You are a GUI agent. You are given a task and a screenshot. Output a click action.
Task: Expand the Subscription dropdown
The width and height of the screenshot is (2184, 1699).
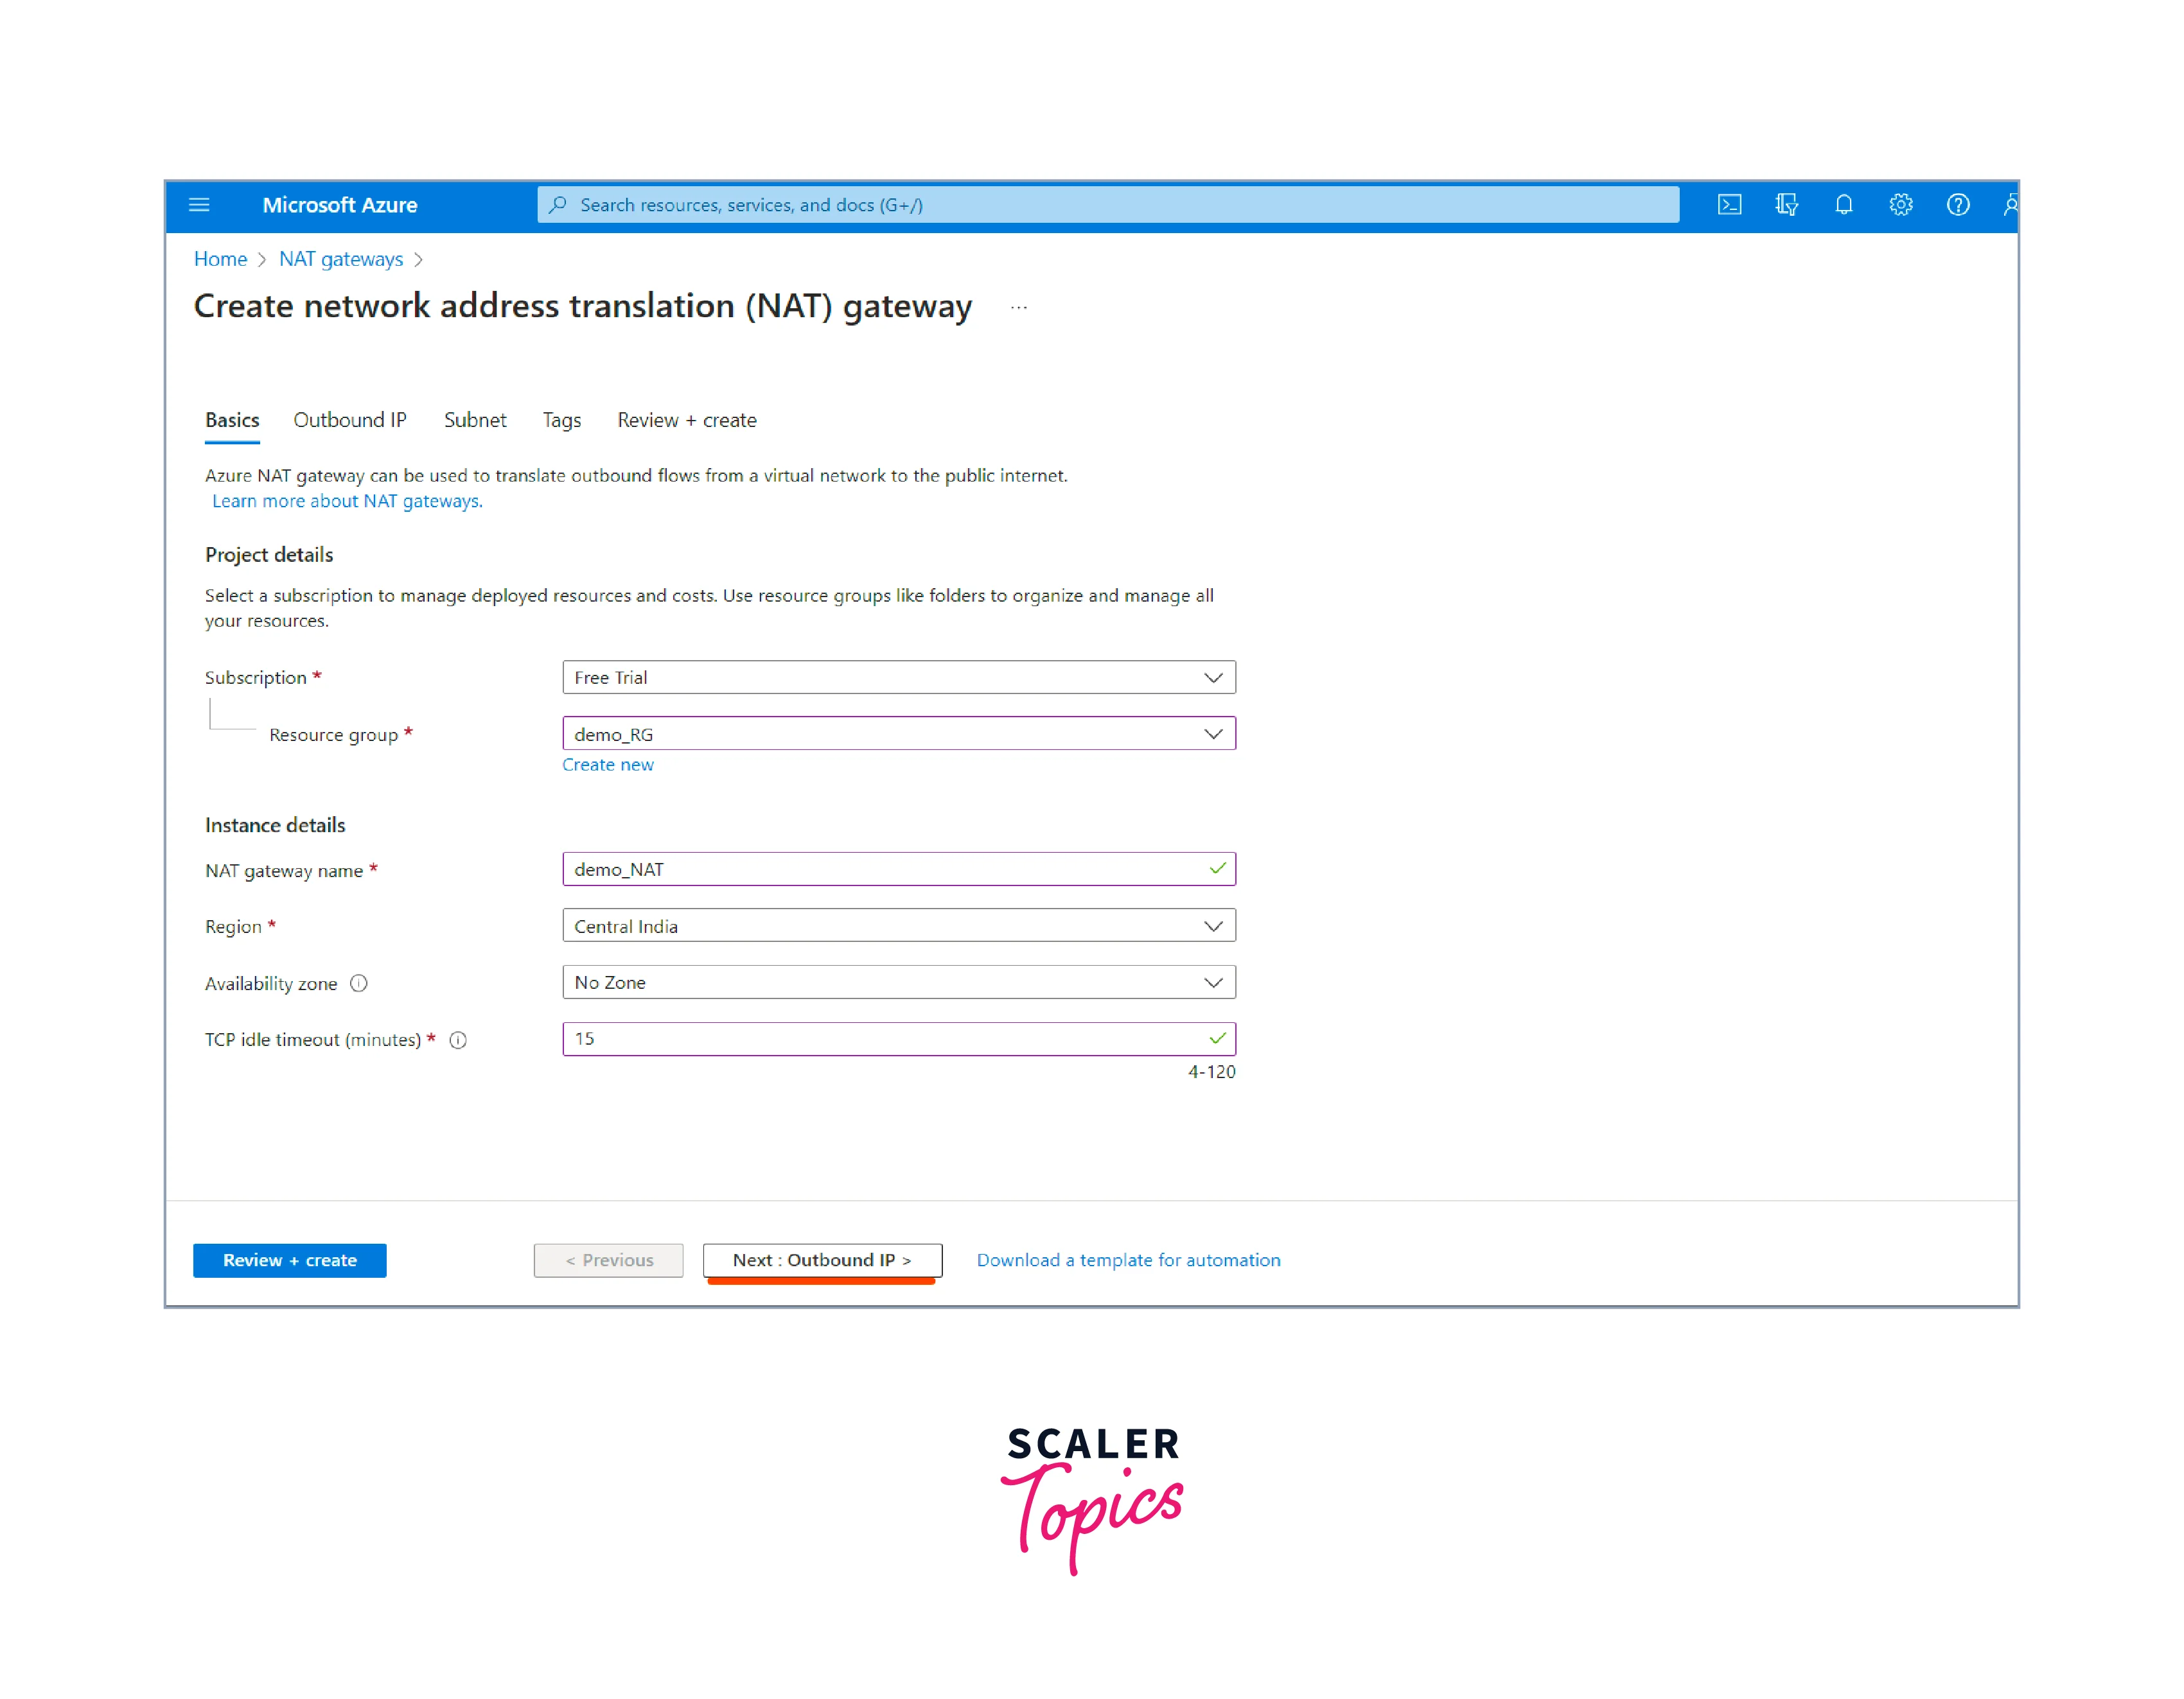pos(898,677)
